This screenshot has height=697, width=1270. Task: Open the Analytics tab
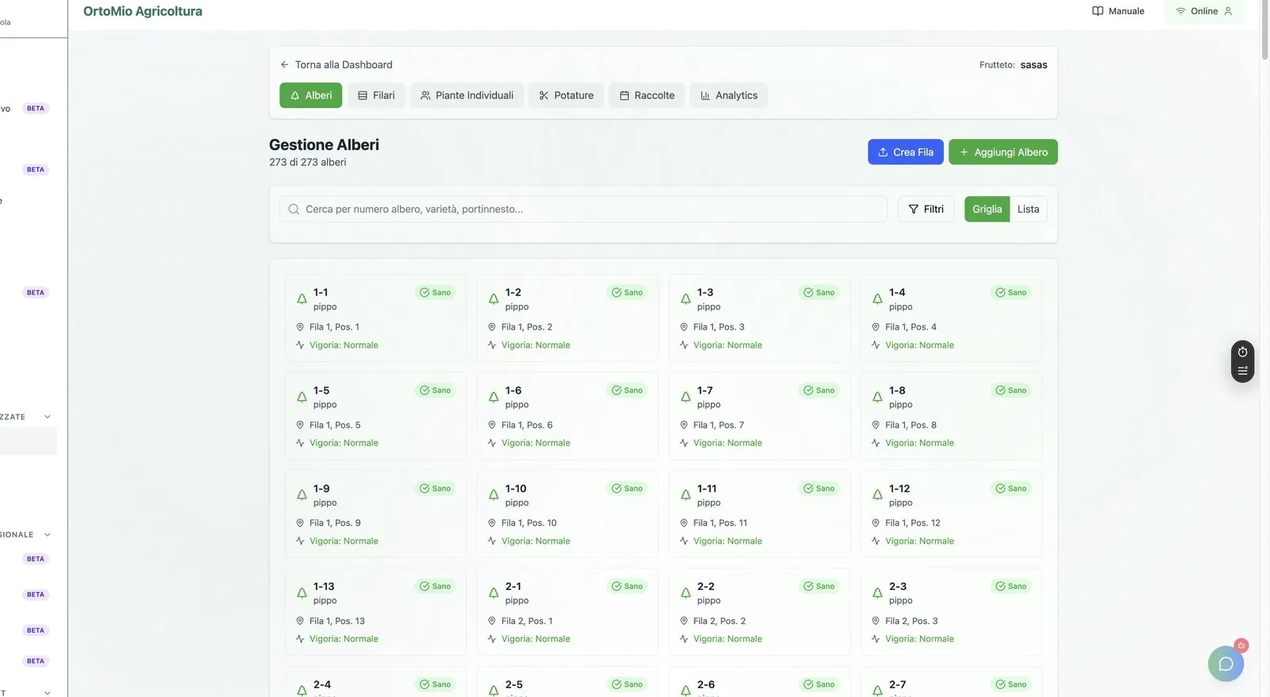[729, 95]
